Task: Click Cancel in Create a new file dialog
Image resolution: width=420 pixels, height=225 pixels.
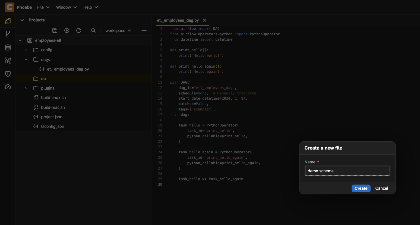Action: [x=382, y=188]
